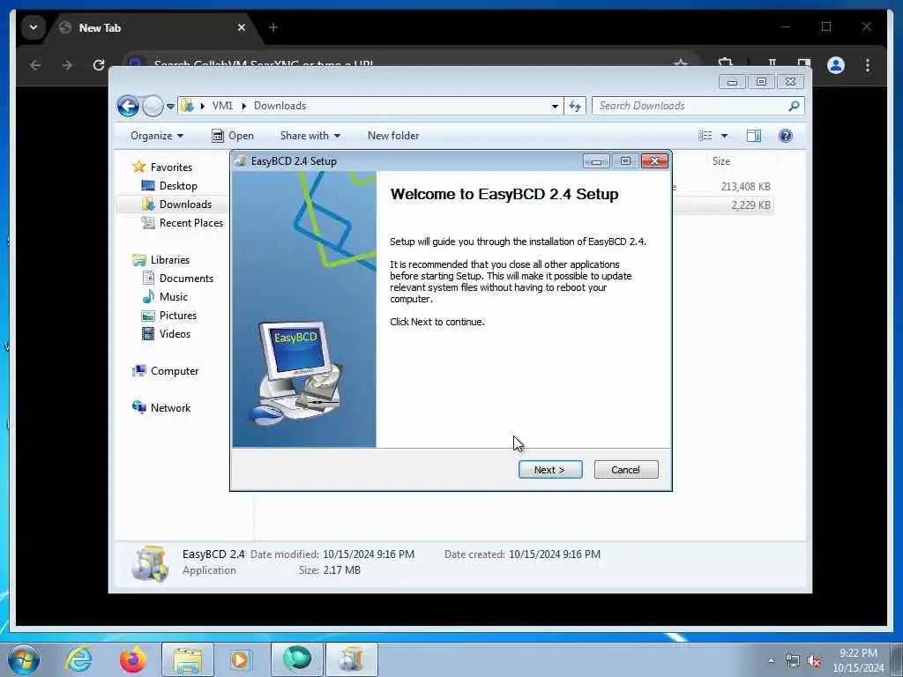Switch to the green browser taskbar app

tap(297, 659)
